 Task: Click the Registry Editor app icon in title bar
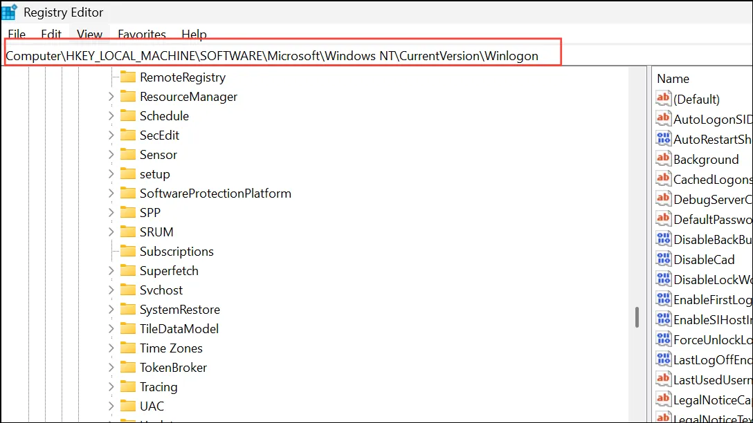[x=9, y=12]
